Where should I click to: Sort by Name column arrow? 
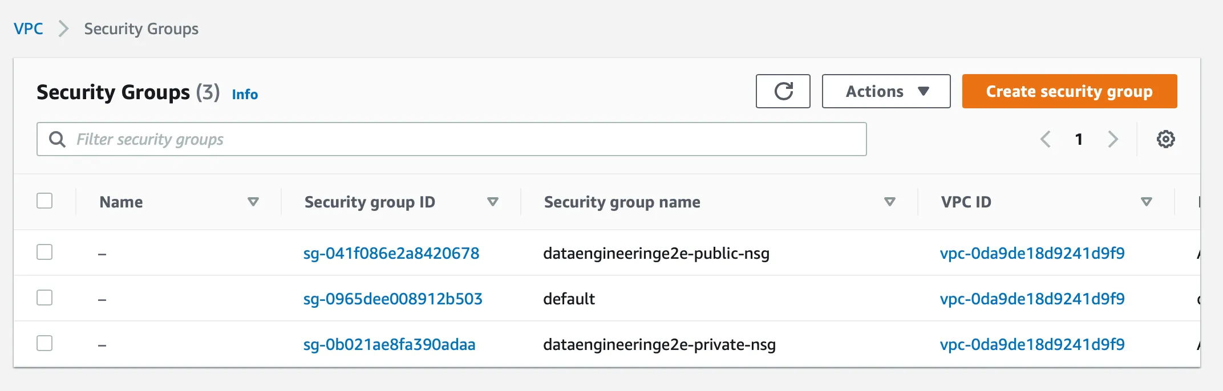[x=253, y=202]
